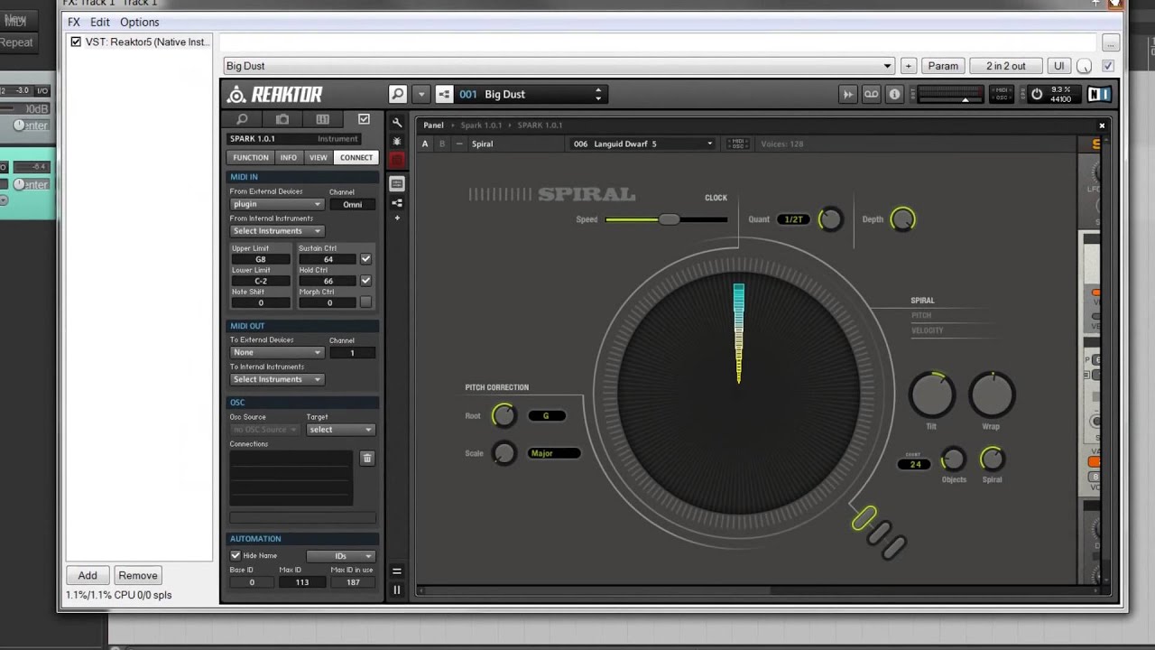Click the double-bar icon above pause
This screenshot has height=650, width=1155.
coord(396,571)
